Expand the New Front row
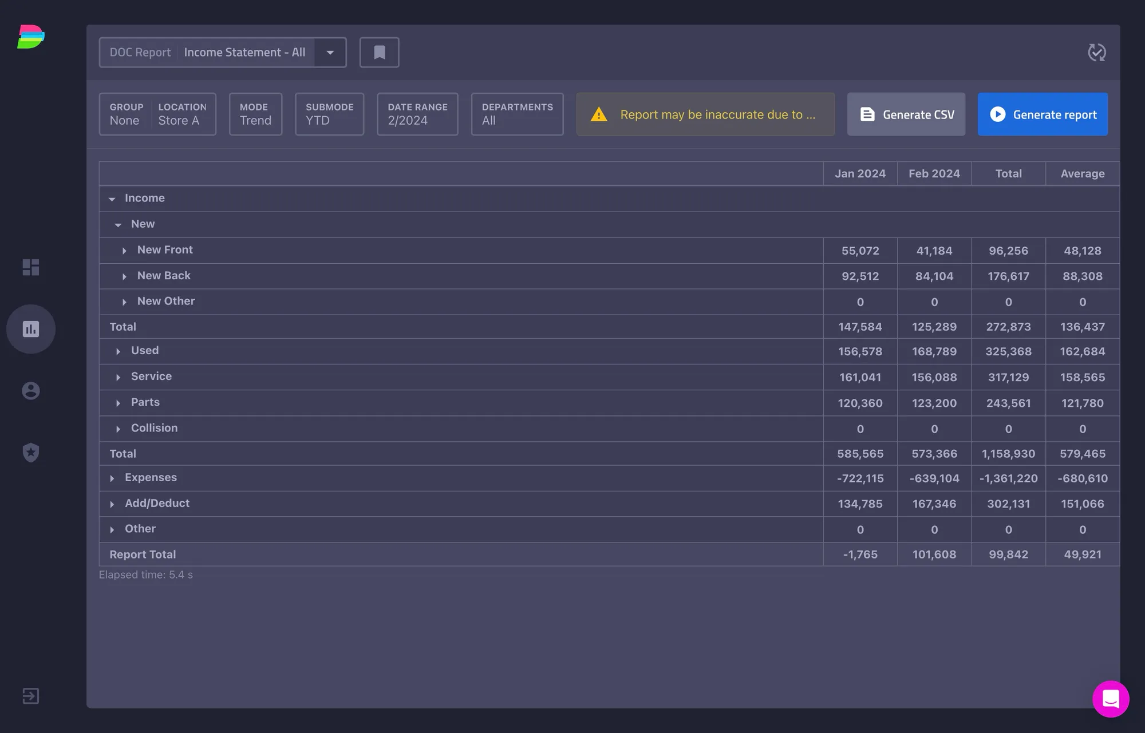Viewport: 1145px width, 733px height. [124, 251]
